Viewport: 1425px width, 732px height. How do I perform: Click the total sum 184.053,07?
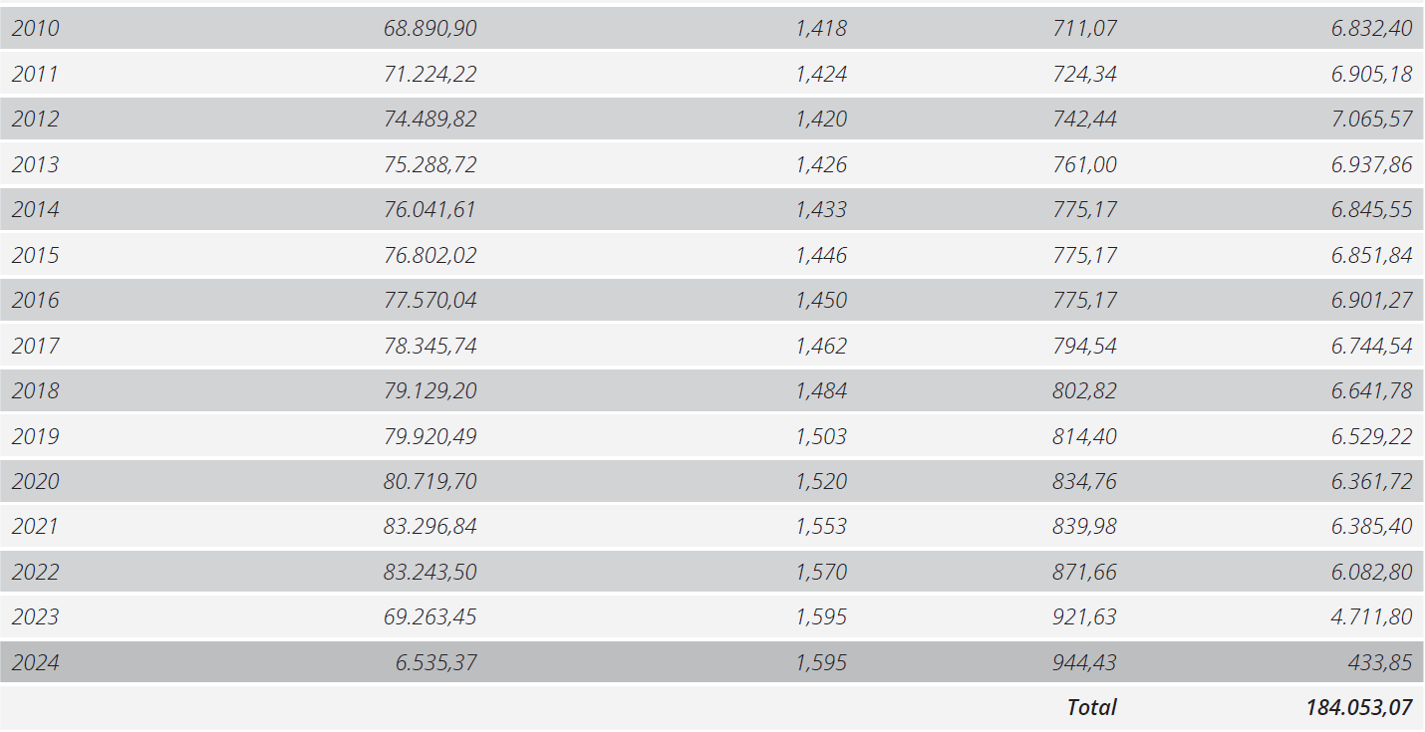coord(1359,707)
